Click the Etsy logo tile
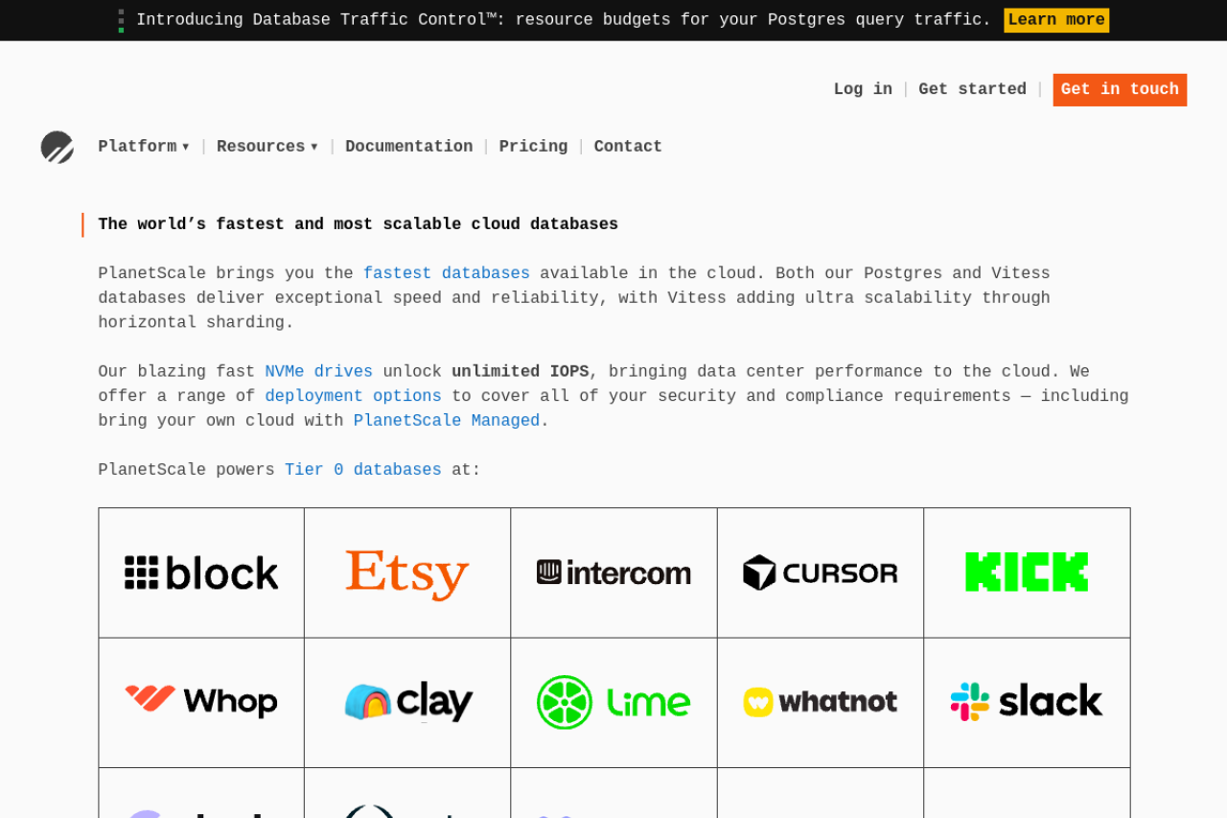 click(x=407, y=573)
